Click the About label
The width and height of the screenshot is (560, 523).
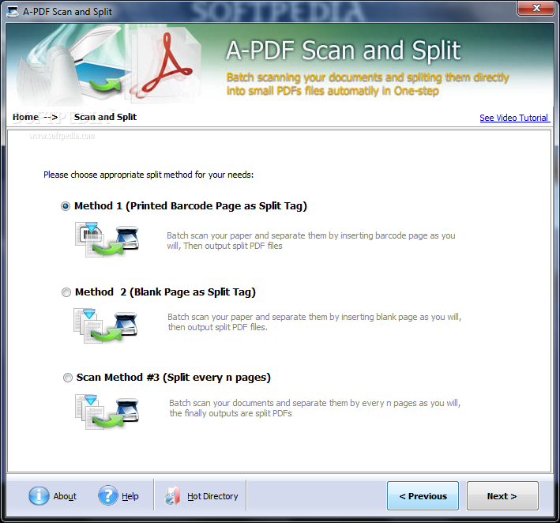(x=65, y=496)
